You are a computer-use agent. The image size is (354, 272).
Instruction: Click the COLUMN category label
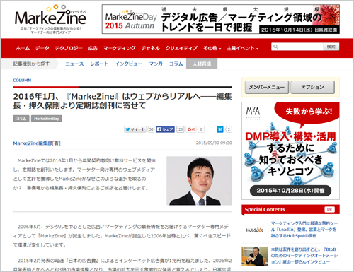[x=22, y=81]
